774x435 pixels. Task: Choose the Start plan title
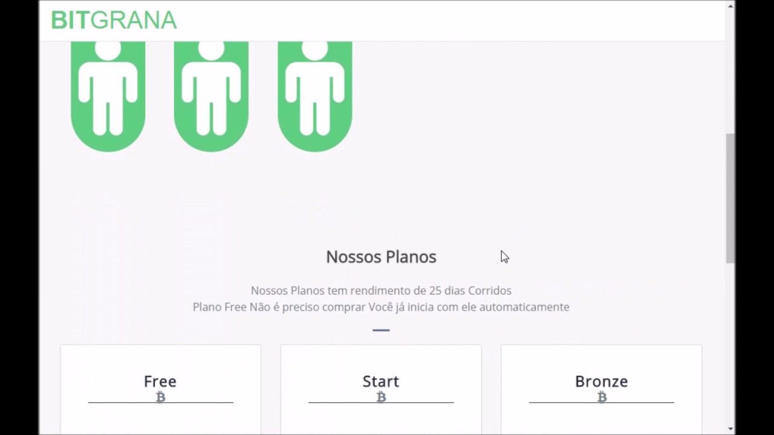click(381, 381)
